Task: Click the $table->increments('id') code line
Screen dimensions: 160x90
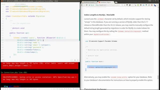Action: coord(29,40)
